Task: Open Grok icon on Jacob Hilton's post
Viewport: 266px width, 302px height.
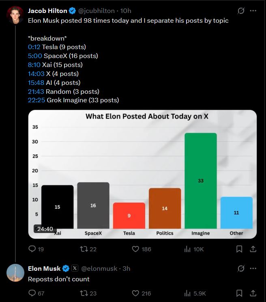Action: click(241, 11)
